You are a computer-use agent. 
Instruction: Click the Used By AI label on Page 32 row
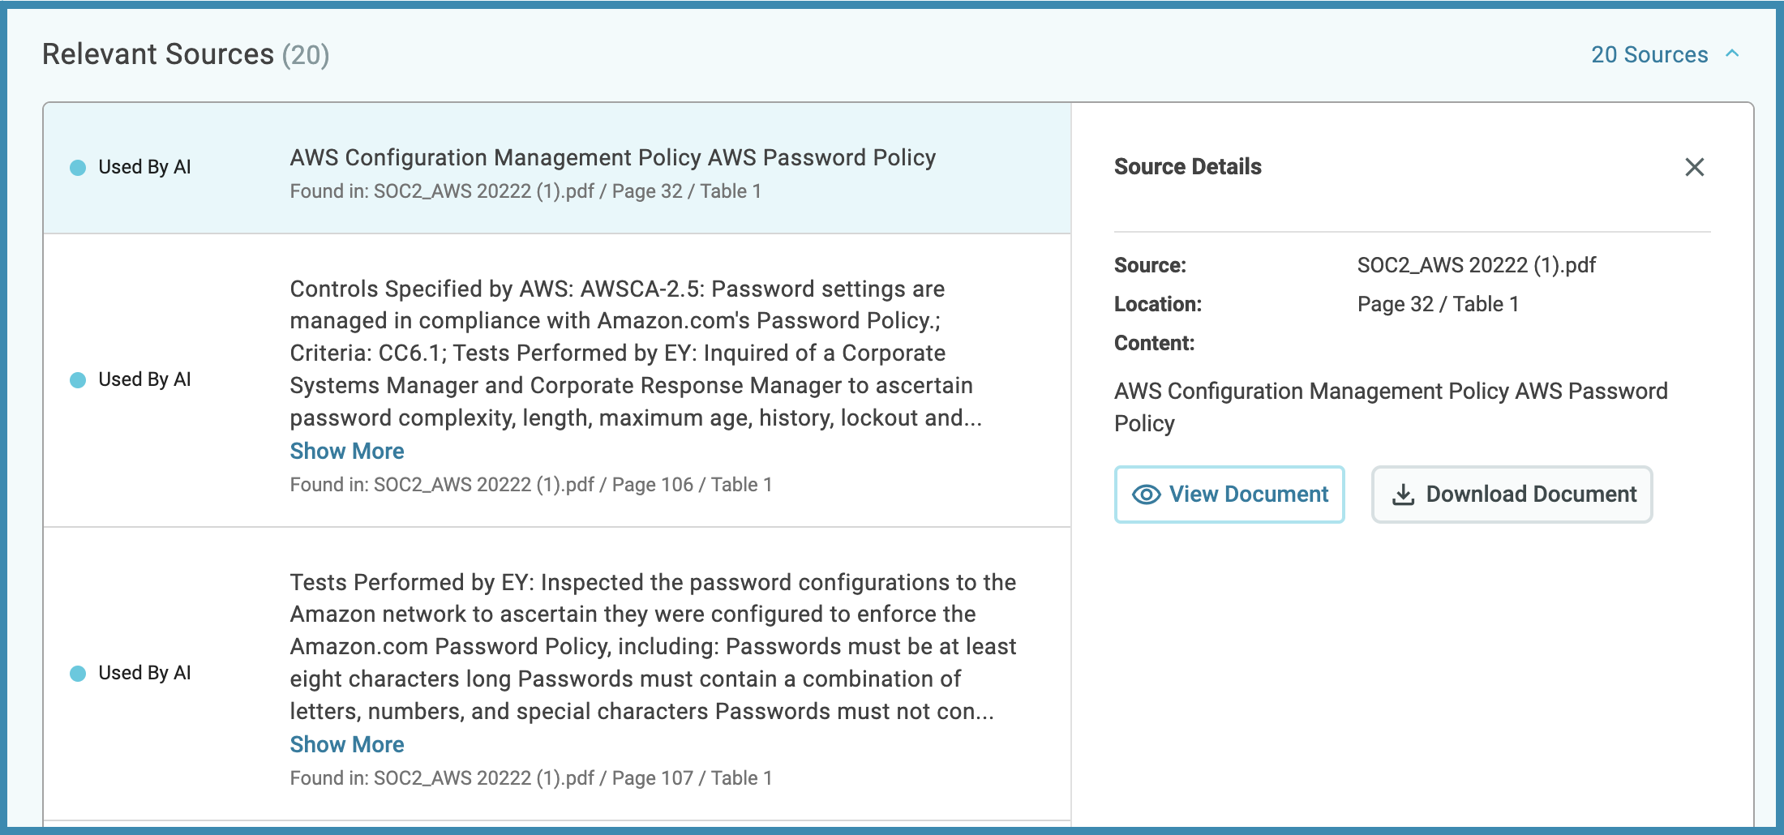pos(144,167)
